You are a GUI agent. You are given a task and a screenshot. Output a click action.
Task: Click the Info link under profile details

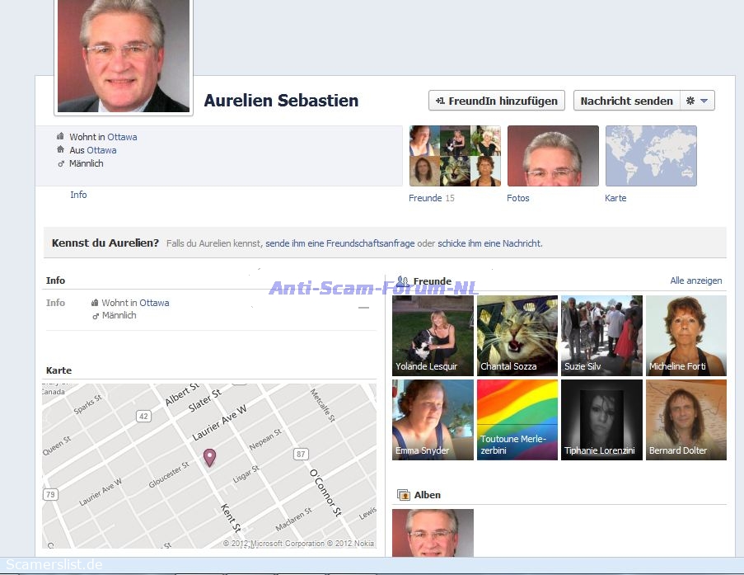(x=78, y=195)
